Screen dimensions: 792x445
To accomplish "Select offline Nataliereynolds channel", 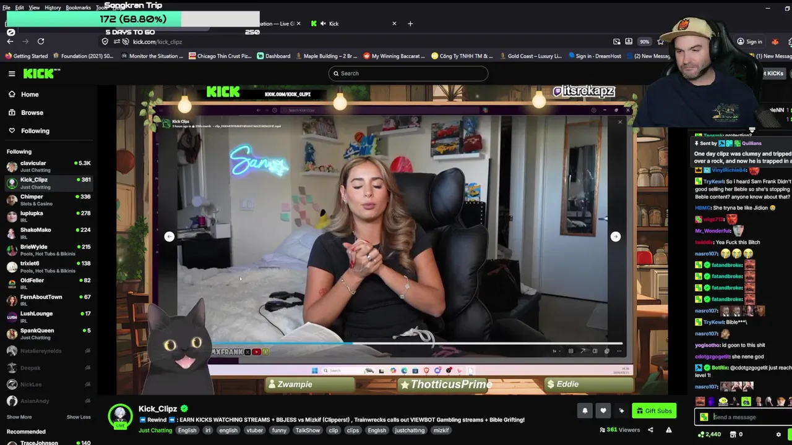I will click(x=48, y=351).
